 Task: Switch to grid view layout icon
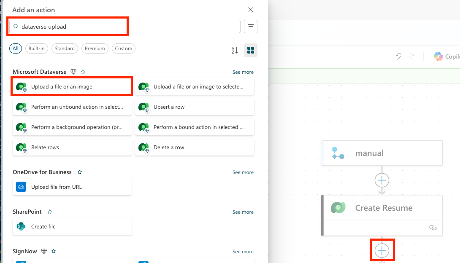click(x=251, y=50)
